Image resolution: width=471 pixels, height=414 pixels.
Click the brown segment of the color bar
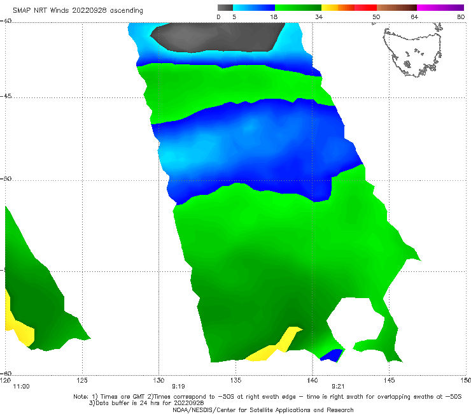click(x=397, y=8)
